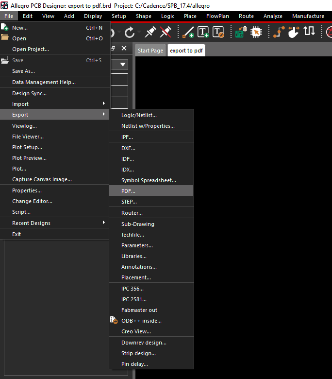This screenshot has width=332, height=379.
Task: Select the Add Text tool icon
Action: tap(203, 32)
